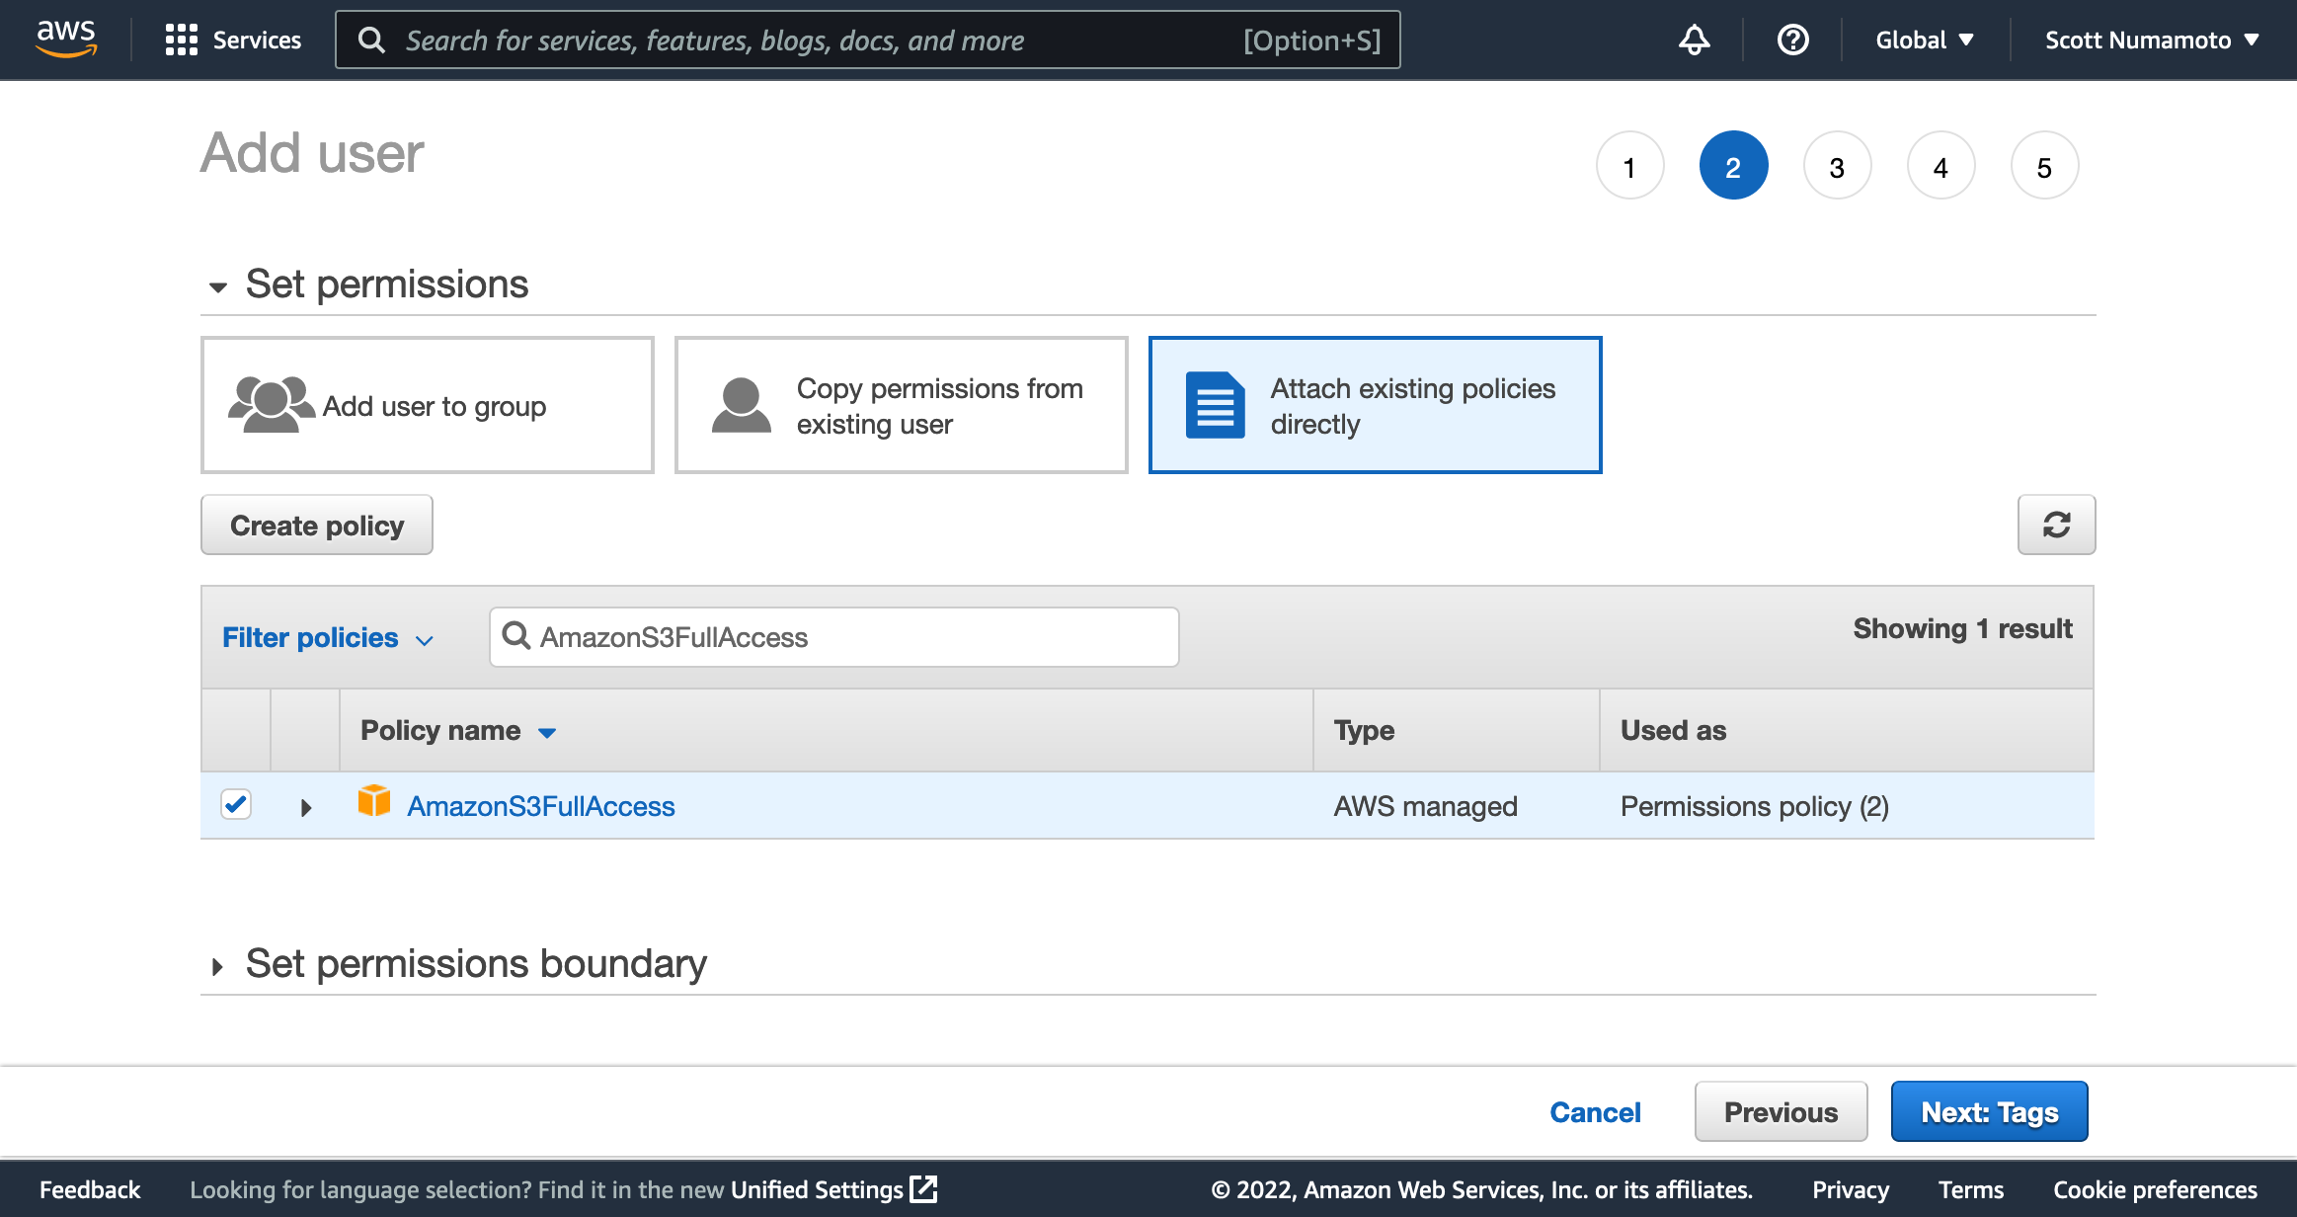Click the AmazonS3FullAccess policy cube icon

tap(375, 804)
